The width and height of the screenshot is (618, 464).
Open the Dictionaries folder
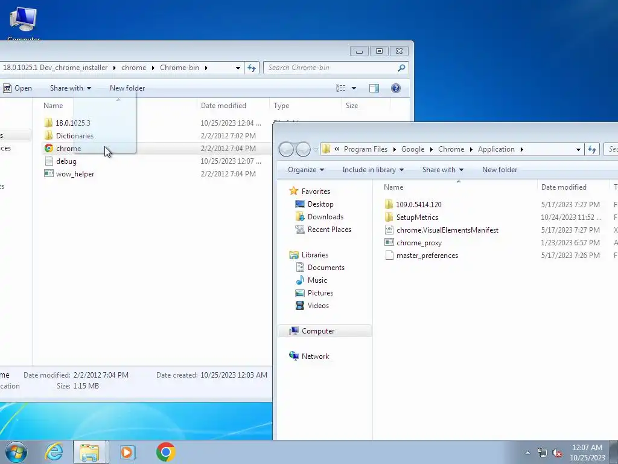(74, 136)
